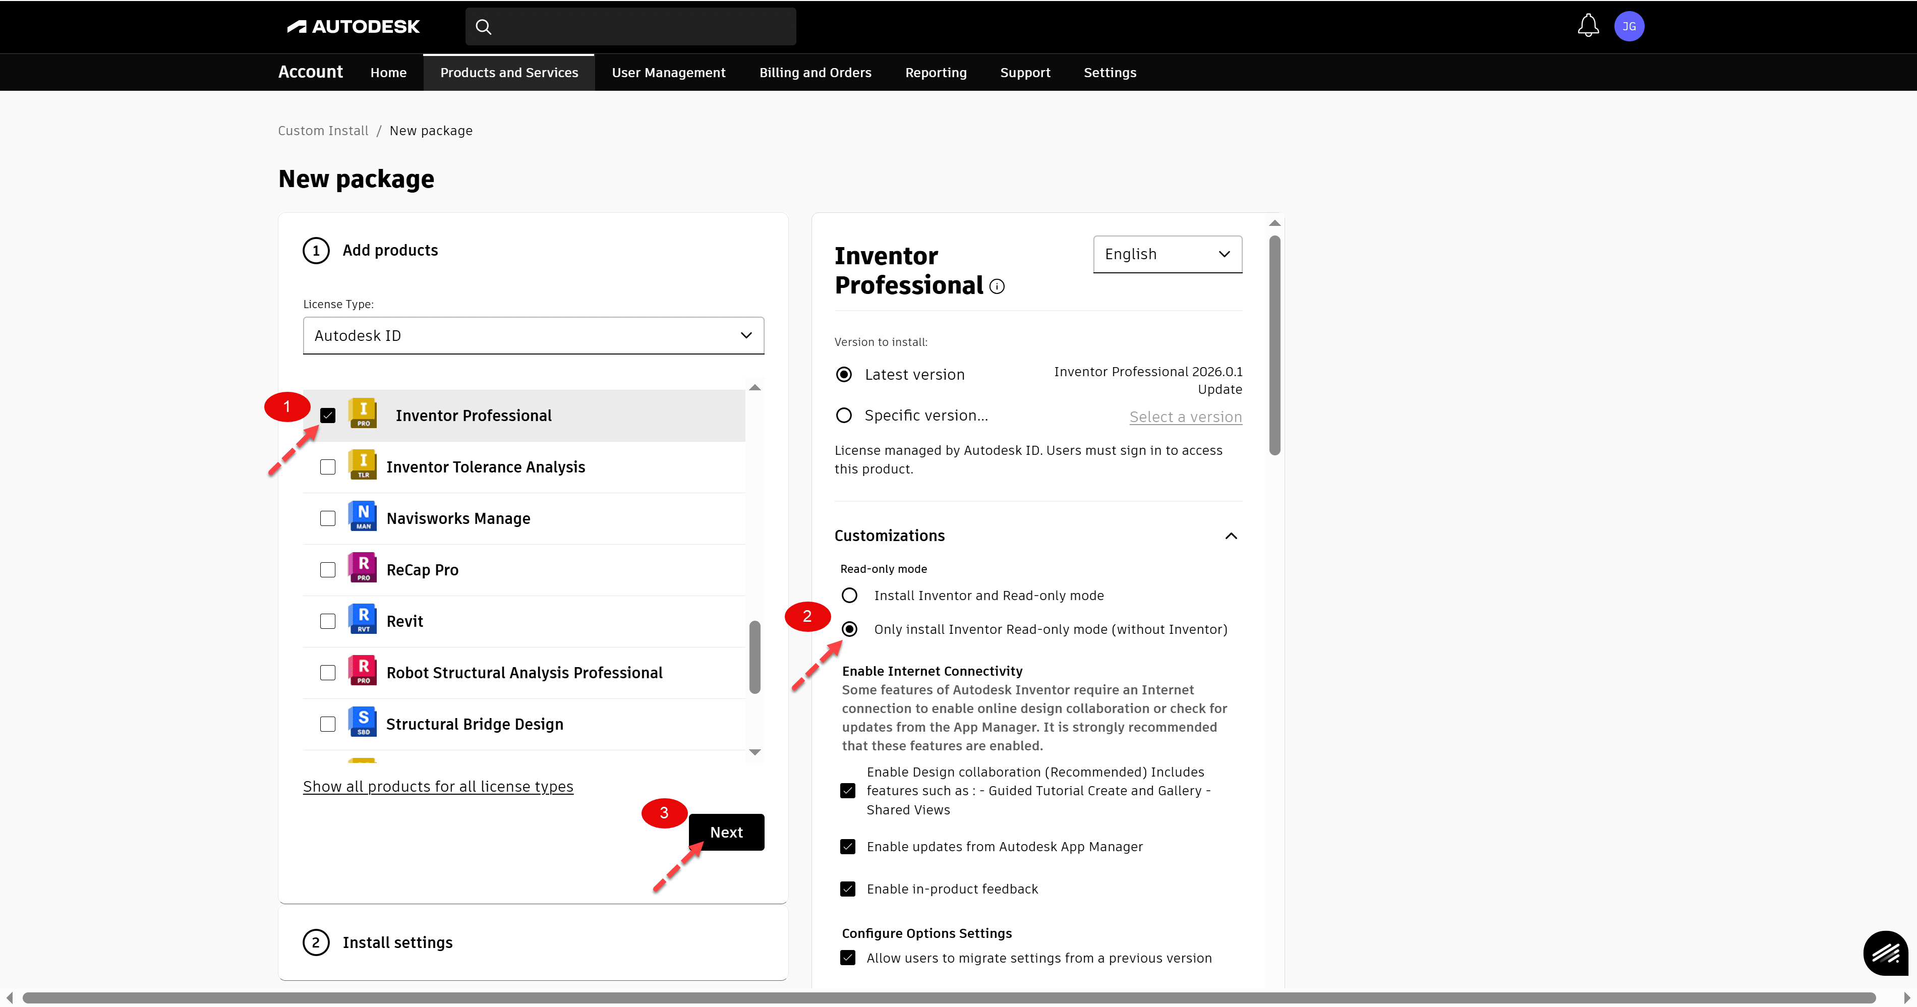Image resolution: width=1917 pixels, height=1007 pixels.
Task: Click the Navisworks Manage product icon
Action: (x=363, y=516)
